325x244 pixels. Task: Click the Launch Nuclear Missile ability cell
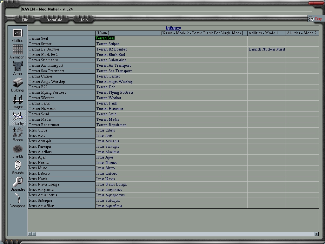click(266, 49)
